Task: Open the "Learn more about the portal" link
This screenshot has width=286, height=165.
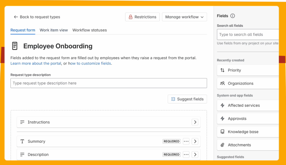Action: pyautogui.click(x=35, y=63)
